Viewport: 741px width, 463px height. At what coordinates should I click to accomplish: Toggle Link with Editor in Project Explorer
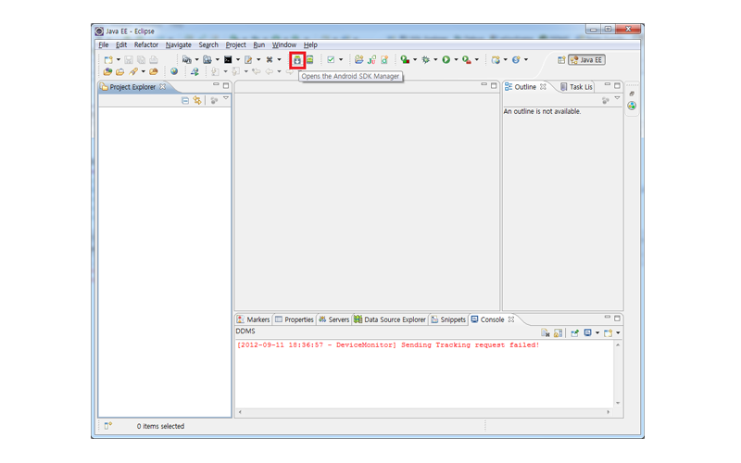pyautogui.click(x=197, y=100)
